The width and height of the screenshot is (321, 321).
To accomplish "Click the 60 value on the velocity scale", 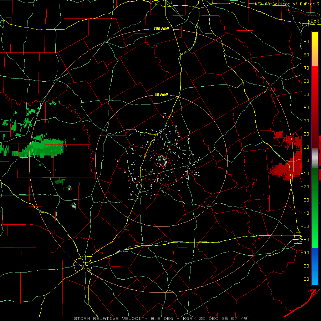I will click(x=306, y=81).
